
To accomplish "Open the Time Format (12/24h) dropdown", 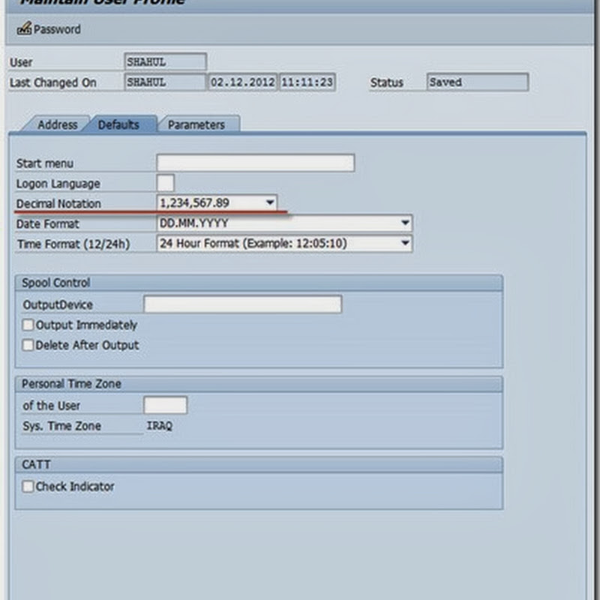I will tap(405, 243).
